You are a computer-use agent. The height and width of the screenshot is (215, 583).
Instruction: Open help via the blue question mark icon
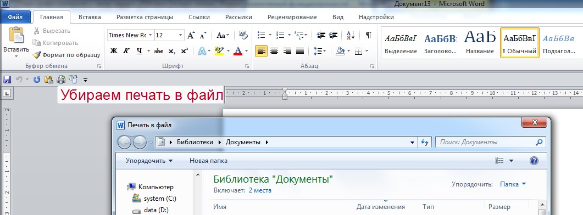pos(534,161)
